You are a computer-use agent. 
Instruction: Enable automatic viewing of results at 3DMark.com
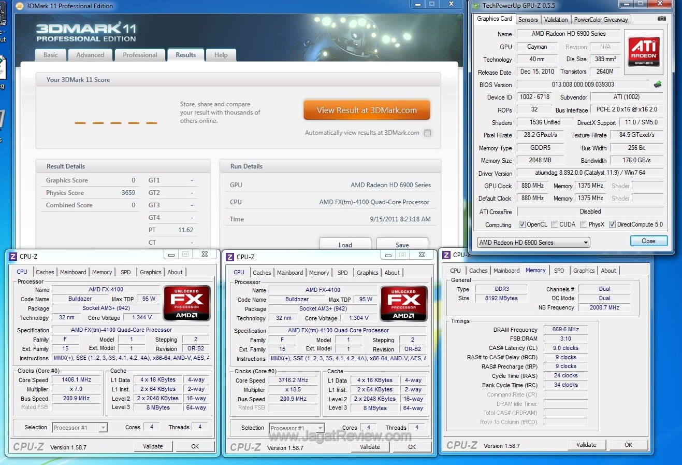click(427, 133)
